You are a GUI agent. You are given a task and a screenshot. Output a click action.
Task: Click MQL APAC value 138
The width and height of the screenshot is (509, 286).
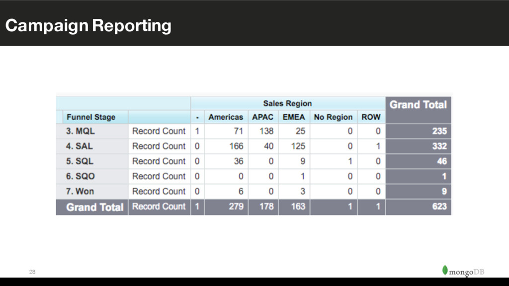coord(266,131)
